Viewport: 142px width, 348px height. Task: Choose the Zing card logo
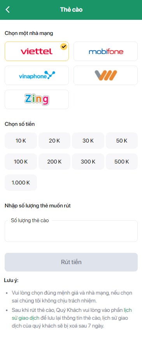37,99
